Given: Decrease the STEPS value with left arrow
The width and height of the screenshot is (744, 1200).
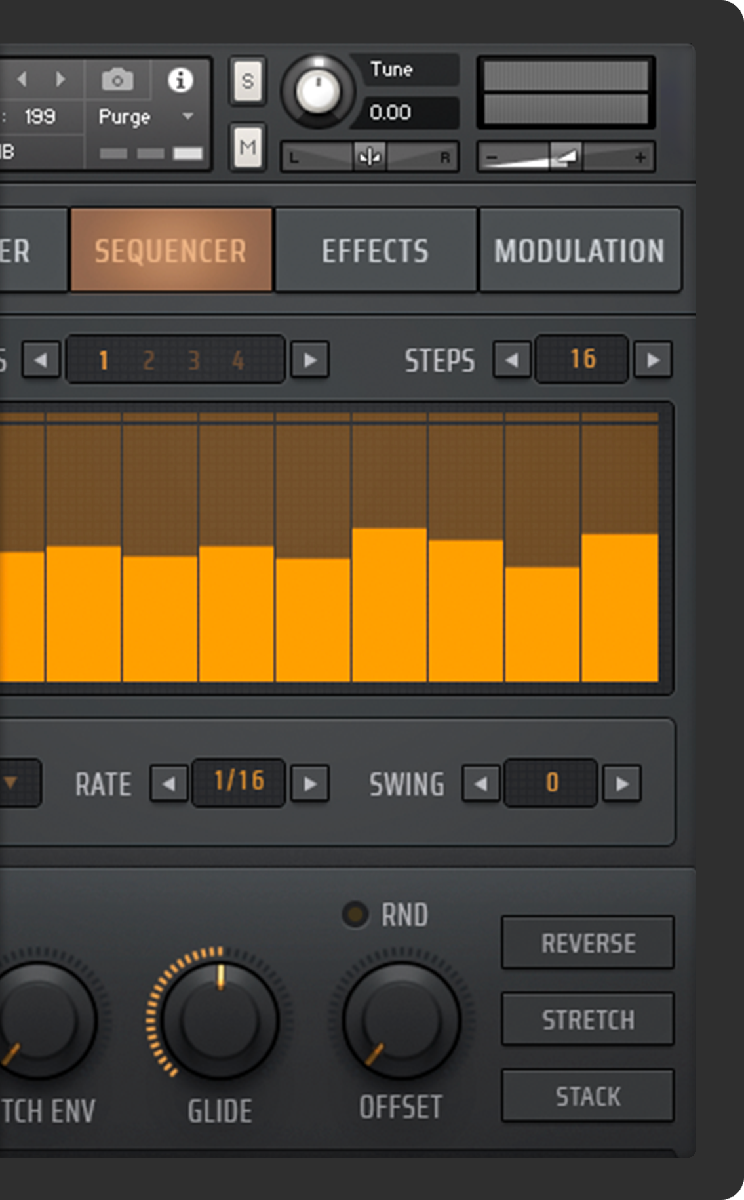Looking at the screenshot, I should click(x=512, y=359).
